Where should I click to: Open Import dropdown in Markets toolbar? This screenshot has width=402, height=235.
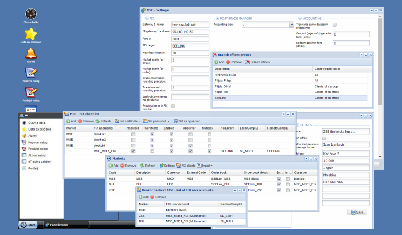coord(205,166)
